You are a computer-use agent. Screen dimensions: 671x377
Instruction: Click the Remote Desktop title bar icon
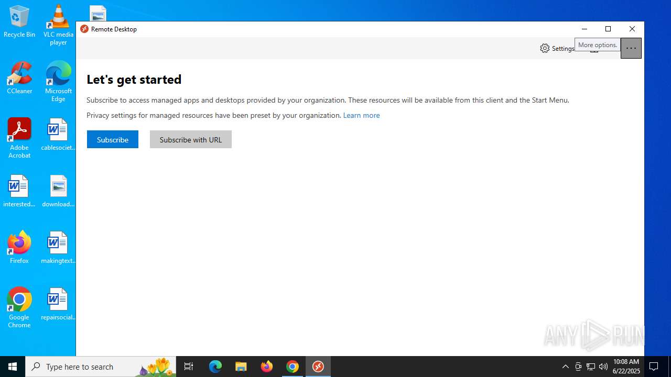(84, 29)
